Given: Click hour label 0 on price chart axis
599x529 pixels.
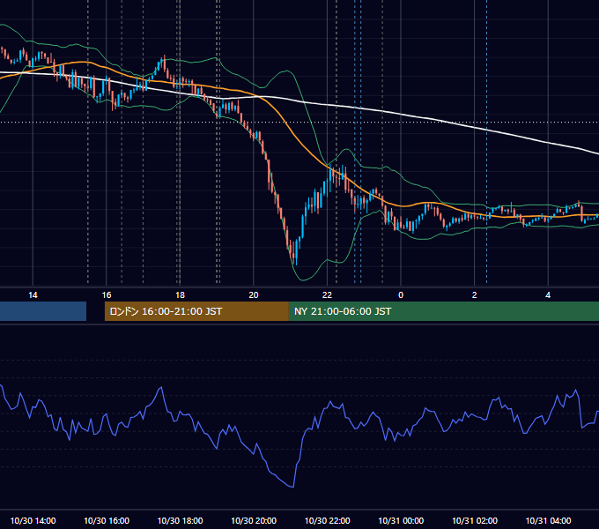Looking at the screenshot, I should [401, 295].
